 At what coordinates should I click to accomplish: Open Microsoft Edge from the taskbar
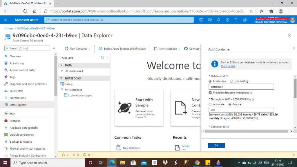click(x=112, y=163)
